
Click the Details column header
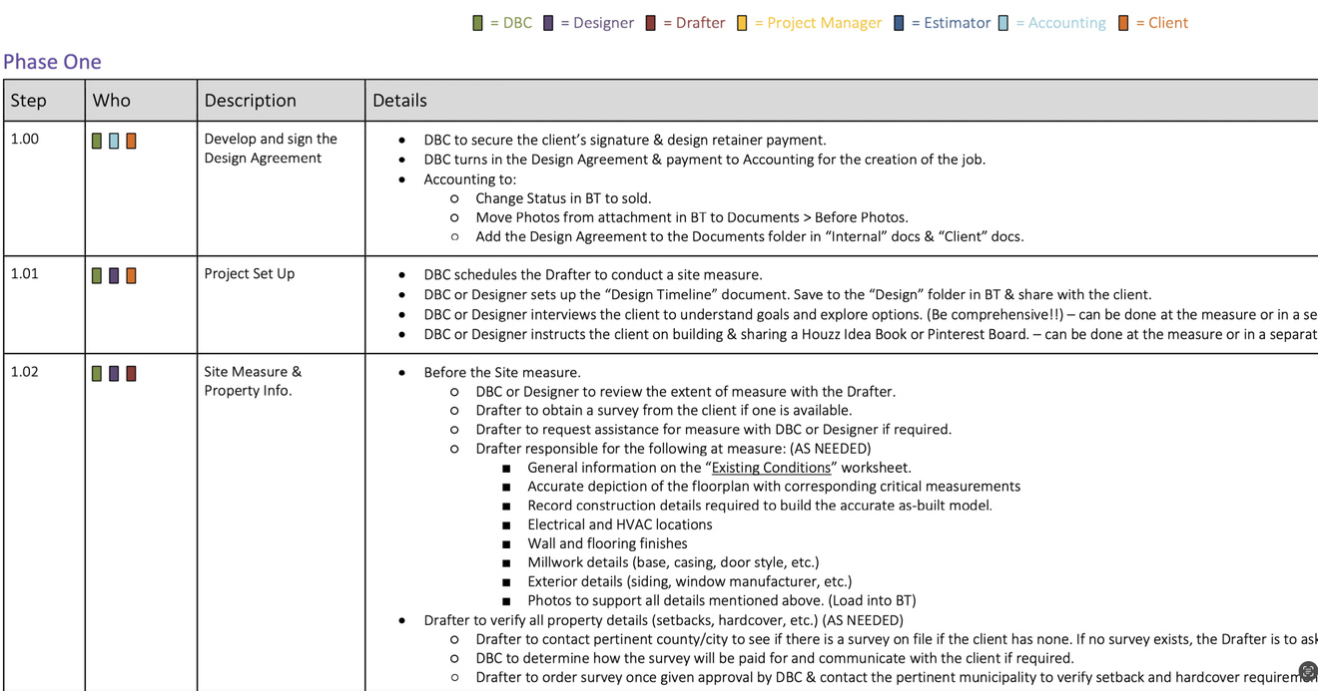(x=842, y=101)
